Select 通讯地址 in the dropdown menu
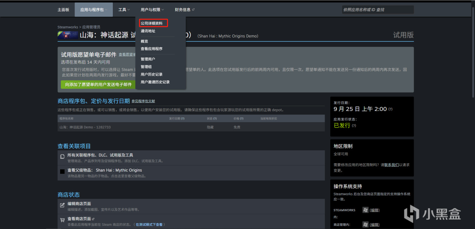The height and width of the screenshot is (229, 475). (148, 31)
